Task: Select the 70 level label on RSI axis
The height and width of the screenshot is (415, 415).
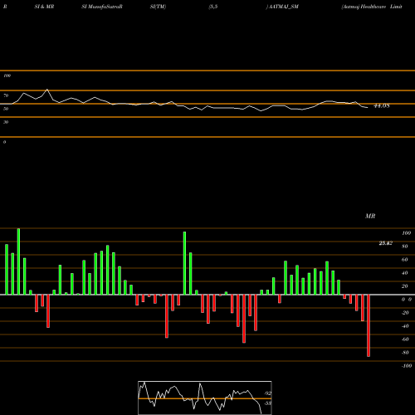Action: (x=6, y=95)
